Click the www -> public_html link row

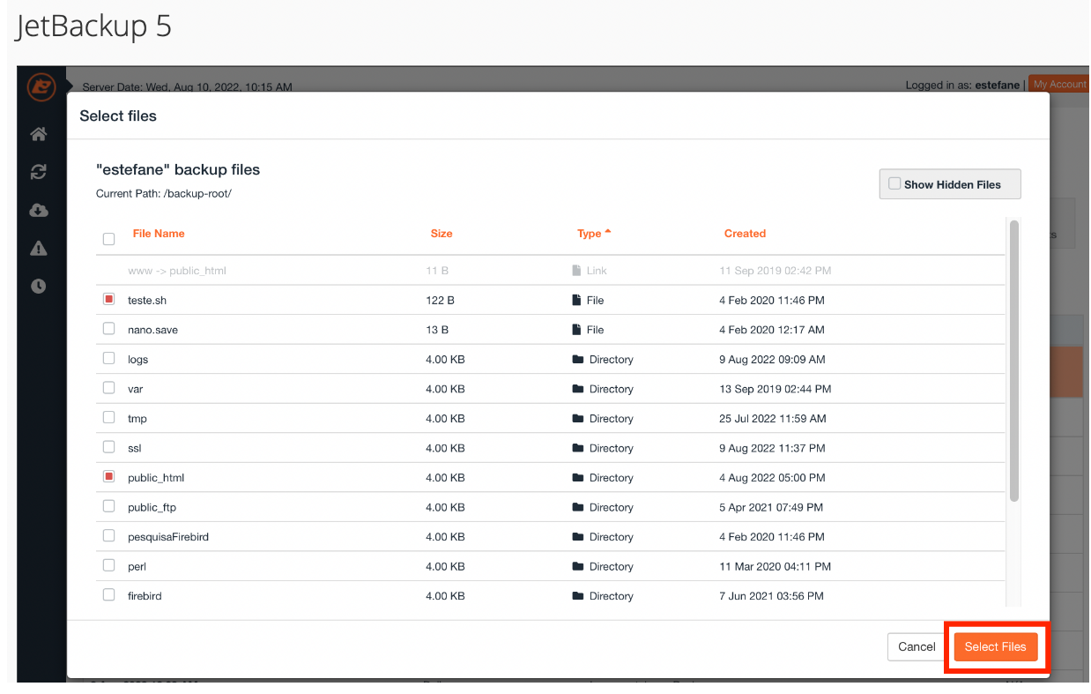click(550, 271)
